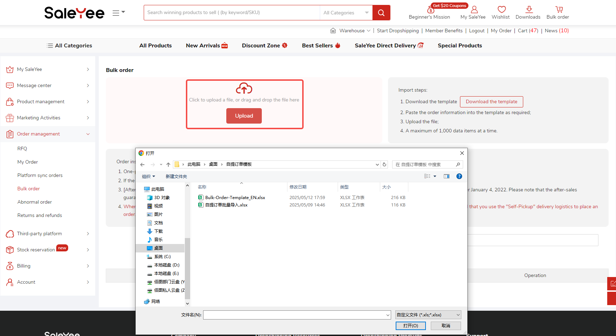
Task: Open the Downloads icon in header
Action: 529,9
